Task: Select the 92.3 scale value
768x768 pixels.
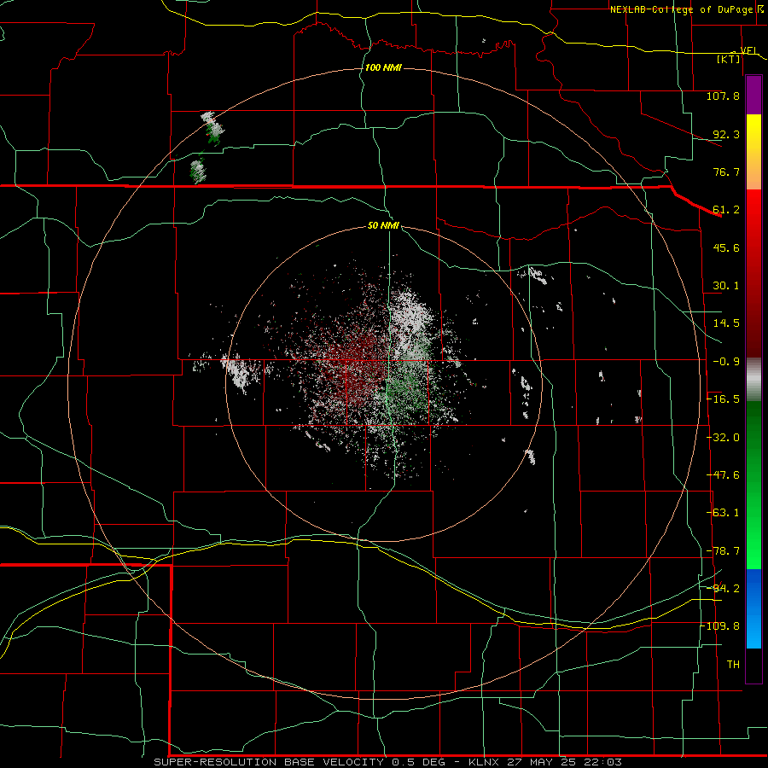Action: pos(726,134)
